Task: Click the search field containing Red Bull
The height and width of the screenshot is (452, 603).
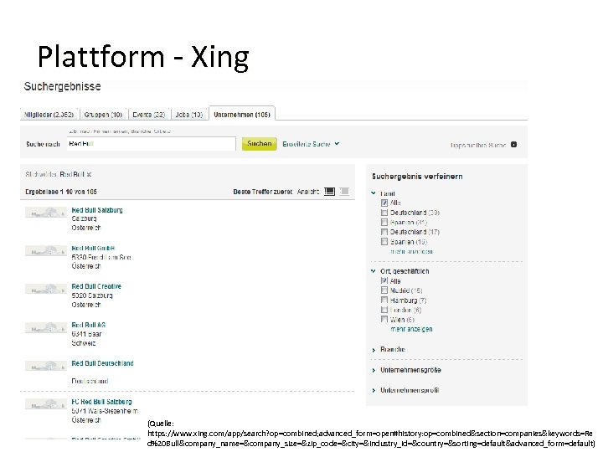Action: pos(151,144)
